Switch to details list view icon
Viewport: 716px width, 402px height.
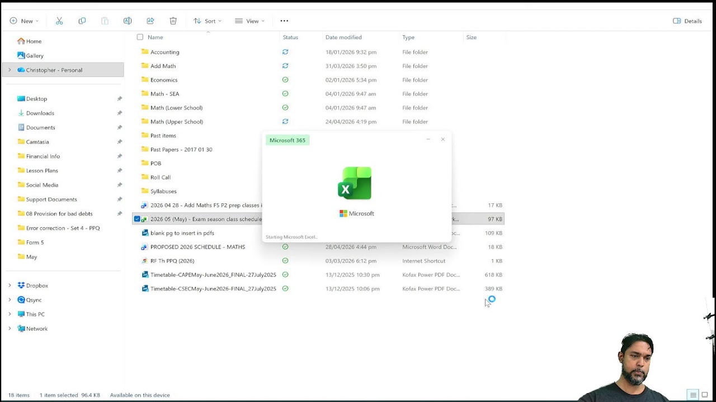(693, 395)
